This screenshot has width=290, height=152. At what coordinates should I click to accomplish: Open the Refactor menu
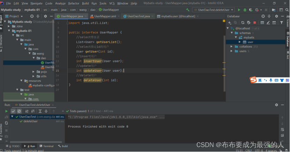74,3
